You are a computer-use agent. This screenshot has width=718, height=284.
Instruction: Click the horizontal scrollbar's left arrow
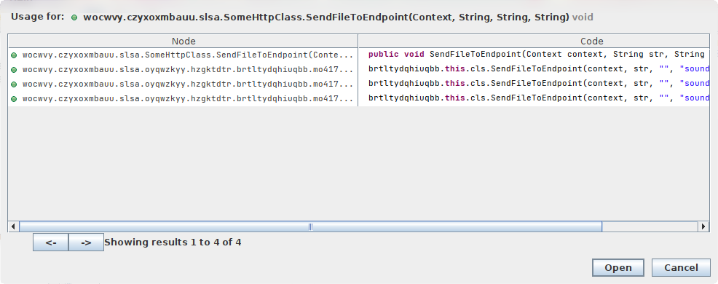tap(13, 226)
